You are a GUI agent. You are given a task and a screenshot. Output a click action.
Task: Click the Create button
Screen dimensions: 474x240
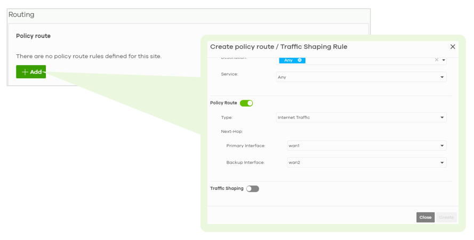(446, 218)
